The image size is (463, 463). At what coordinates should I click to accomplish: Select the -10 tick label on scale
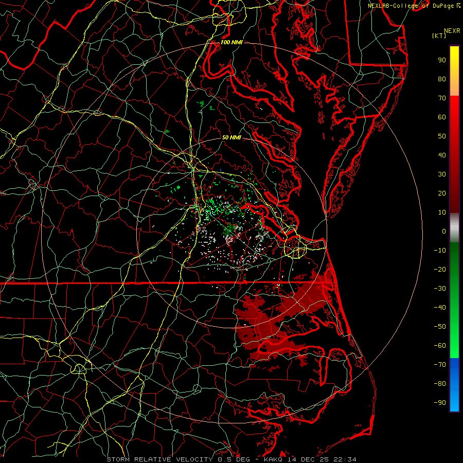440,251
